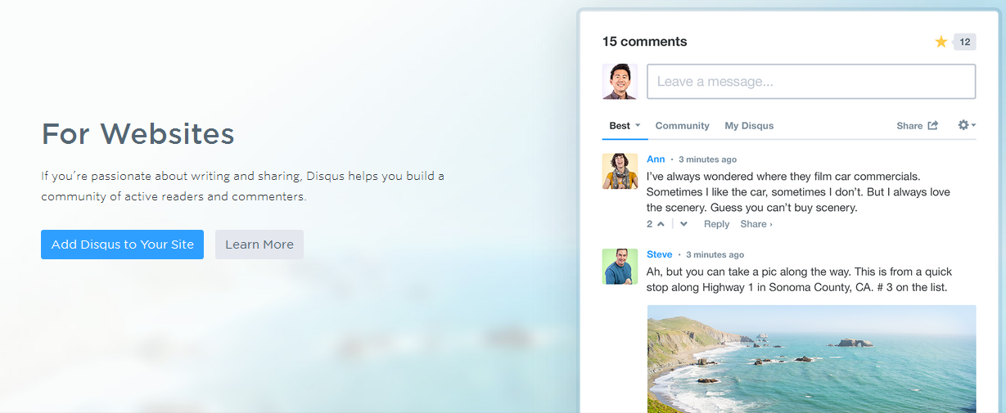The image size is (1006, 413).
Task: Click Steve's 3 minutes ago timestamp
Action: [x=715, y=255]
